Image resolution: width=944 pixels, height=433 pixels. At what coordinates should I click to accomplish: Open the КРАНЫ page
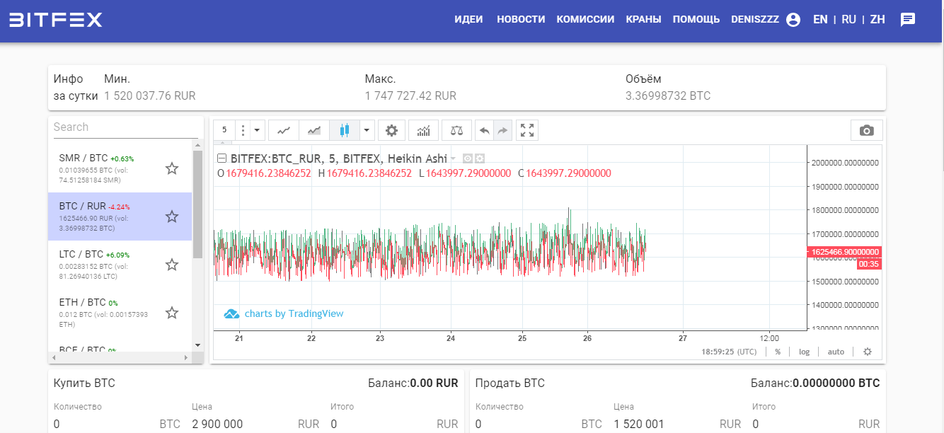pos(644,20)
